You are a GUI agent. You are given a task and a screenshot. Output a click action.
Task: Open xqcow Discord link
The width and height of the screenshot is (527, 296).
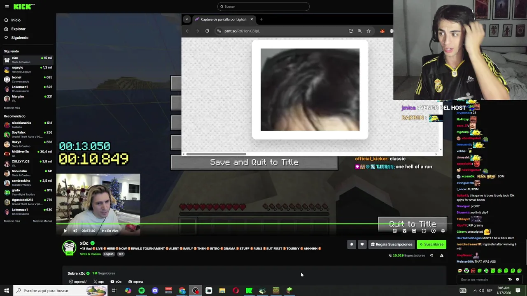pyautogui.click(x=135, y=282)
